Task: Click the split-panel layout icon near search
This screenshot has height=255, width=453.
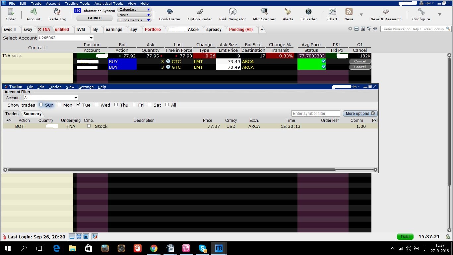Action: (356, 29)
